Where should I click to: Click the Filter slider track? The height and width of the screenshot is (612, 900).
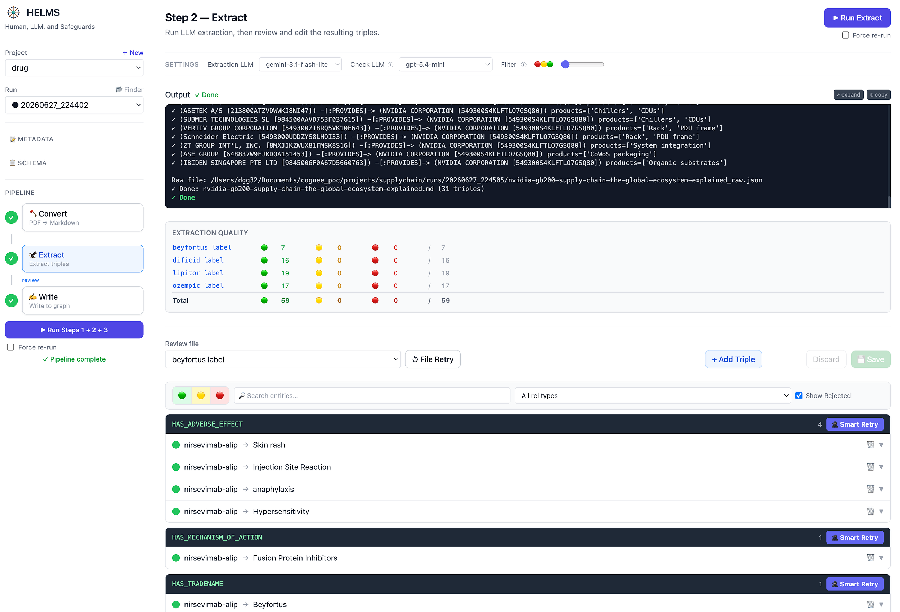pos(583,64)
